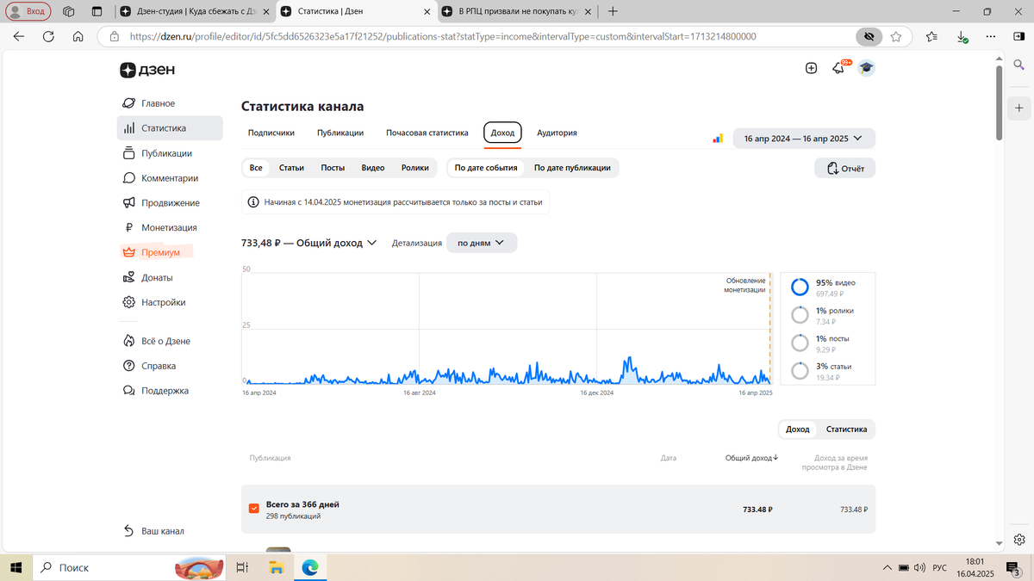Open the notifications bell with 99+ badge
The height and width of the screenshot is (581, 1034).
click(838, 68)
